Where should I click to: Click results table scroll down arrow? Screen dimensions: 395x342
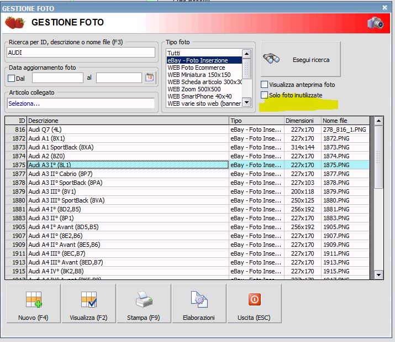pyautogui.click(x=378, y=274)
